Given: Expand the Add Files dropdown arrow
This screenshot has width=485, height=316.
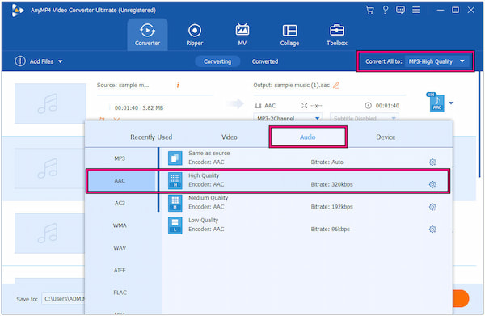Looking at the screenshot, I should pyautogui.click(x=61, y=61).
